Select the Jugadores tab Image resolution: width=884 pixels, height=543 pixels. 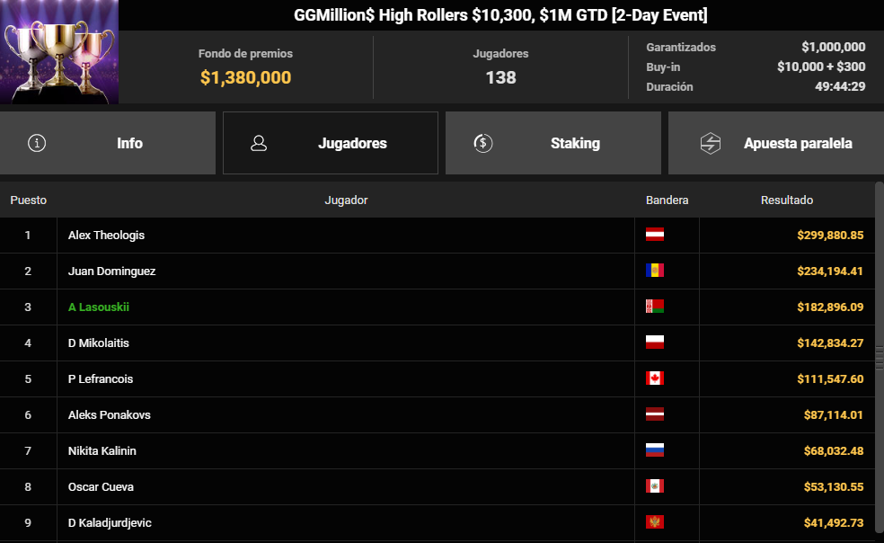coord(331,143)
